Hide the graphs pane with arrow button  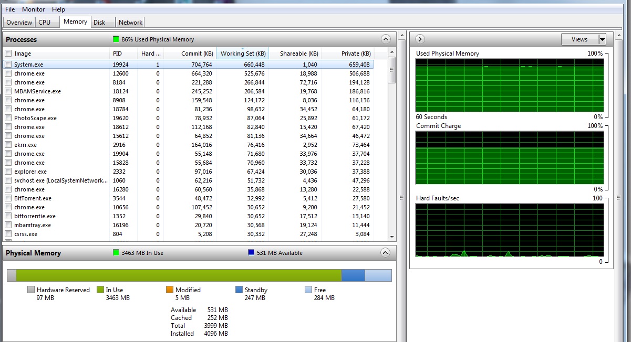click(x=420, y=39)
